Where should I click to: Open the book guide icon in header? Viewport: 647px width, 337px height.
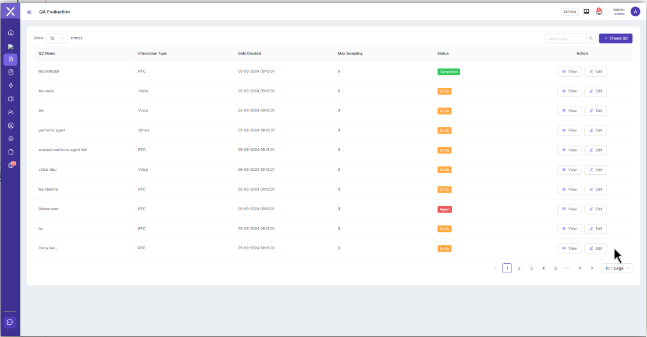click(x=586, y=12)
